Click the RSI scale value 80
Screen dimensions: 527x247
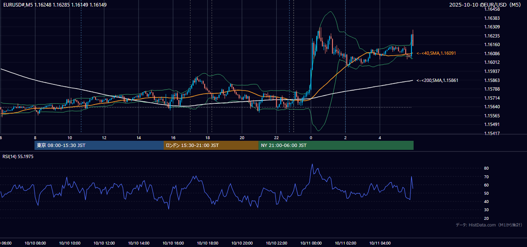coord(486,168)
